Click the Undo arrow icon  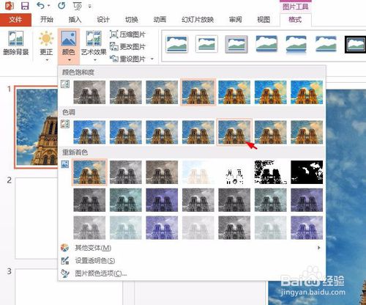click(x=40, y=5)
